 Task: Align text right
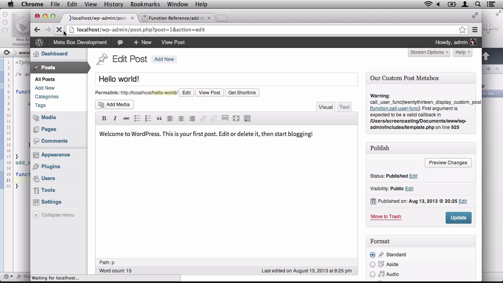pos(192,118)
